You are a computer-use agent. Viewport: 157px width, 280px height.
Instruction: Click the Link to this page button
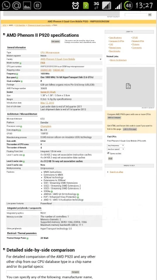[130, 129]
